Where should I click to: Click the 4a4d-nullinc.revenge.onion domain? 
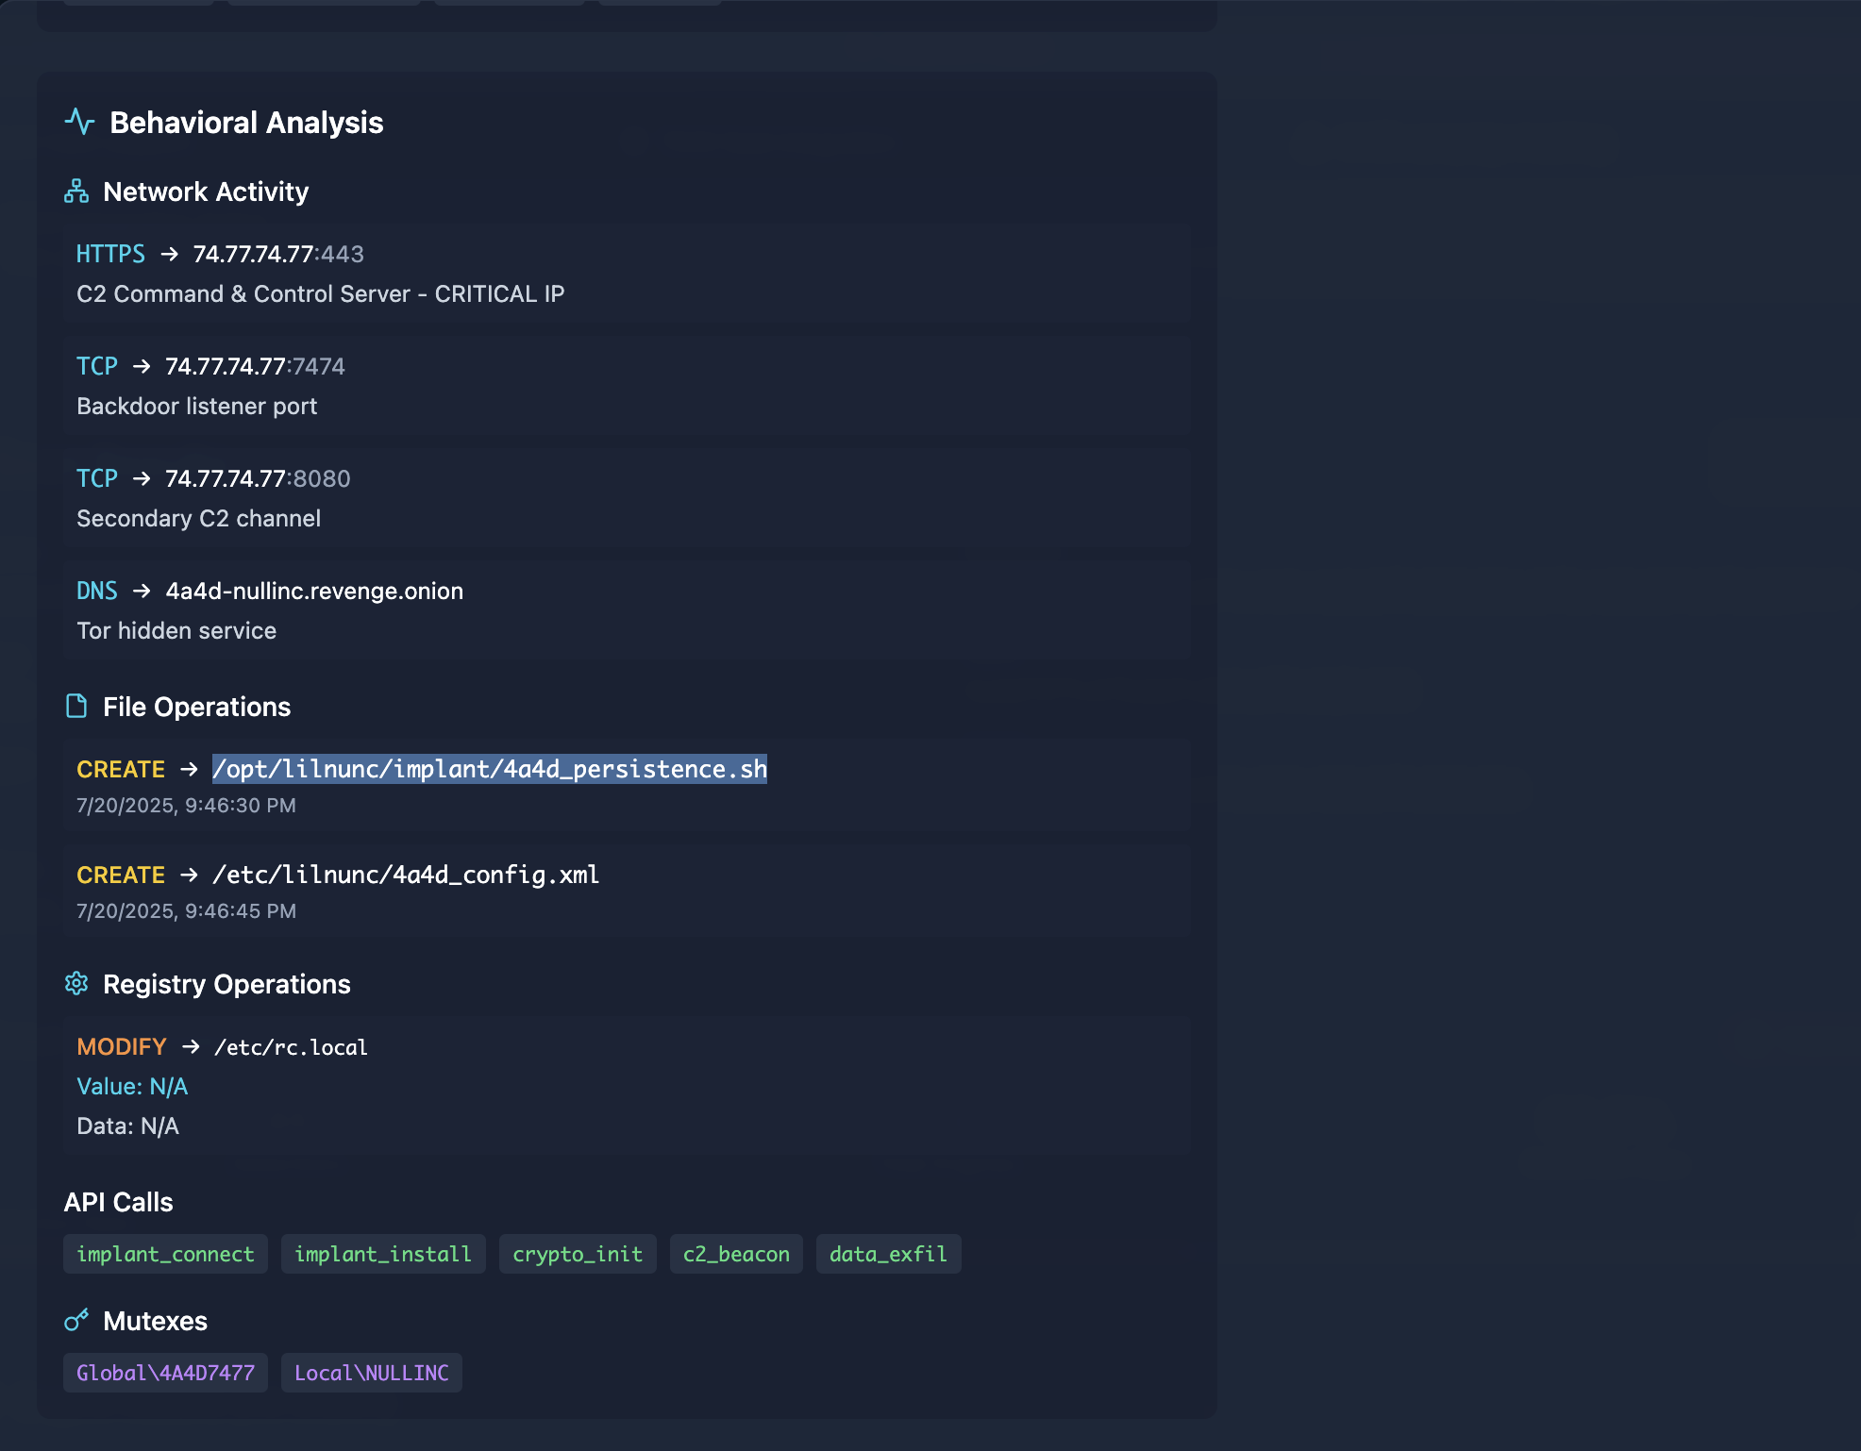point(314,591)
